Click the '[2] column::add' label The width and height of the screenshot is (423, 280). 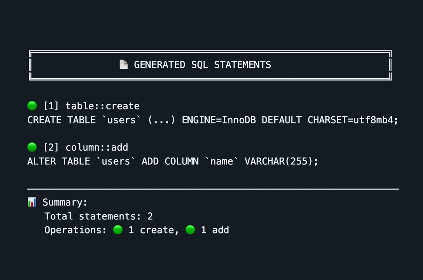pyautogui.click(x=86, y=147)
